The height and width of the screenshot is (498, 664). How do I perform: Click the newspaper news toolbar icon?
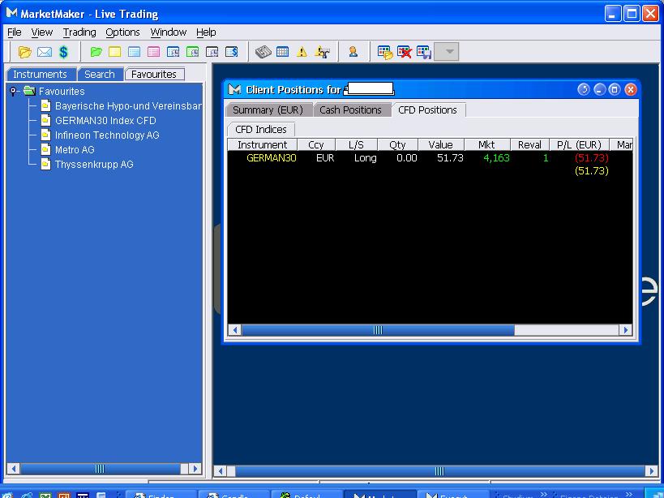pos(263,53)
